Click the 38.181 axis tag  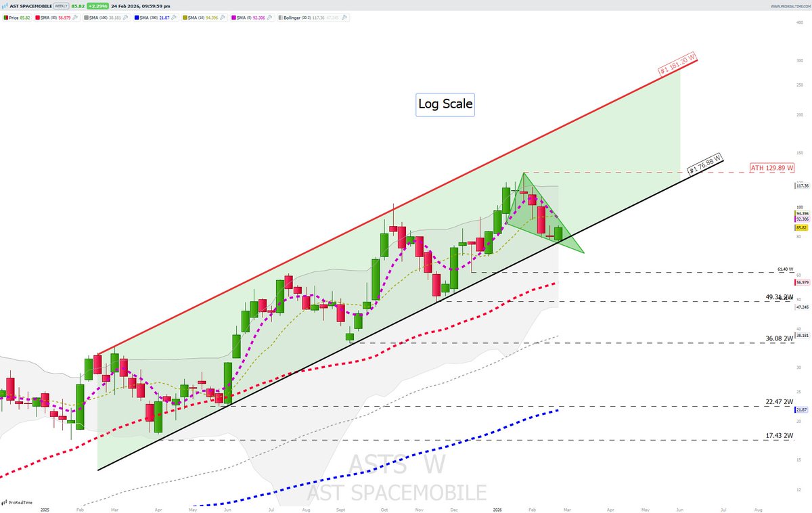(x=802, y=335)
